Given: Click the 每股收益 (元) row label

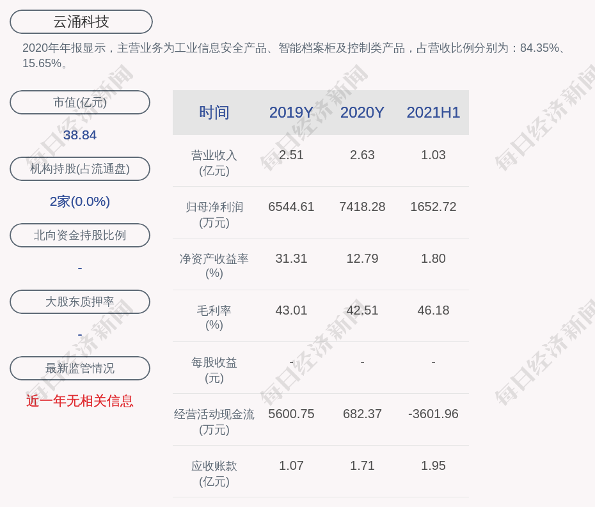Looking at the screenshot, I should pos(214,370).
